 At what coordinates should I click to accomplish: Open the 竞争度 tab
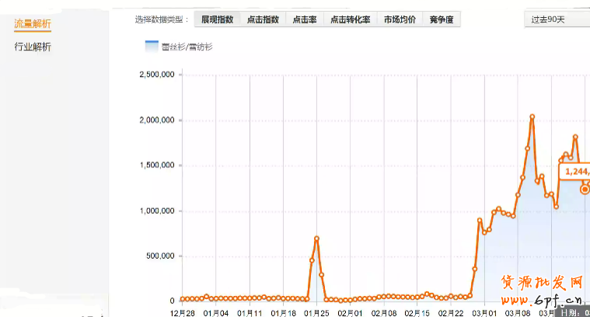point(441,19)
